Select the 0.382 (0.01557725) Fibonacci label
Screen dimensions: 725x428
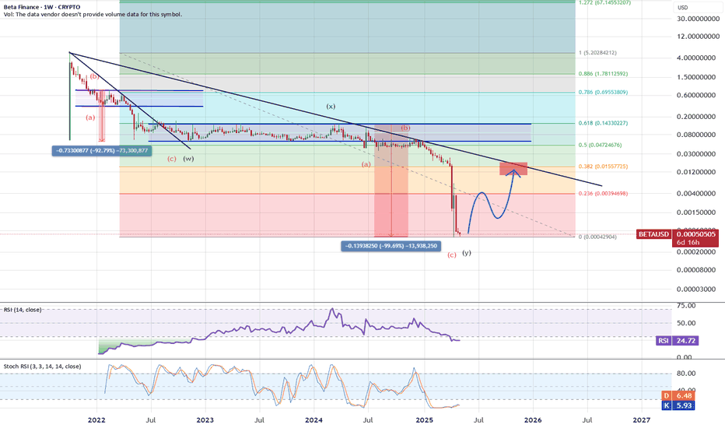coord(603,166)
